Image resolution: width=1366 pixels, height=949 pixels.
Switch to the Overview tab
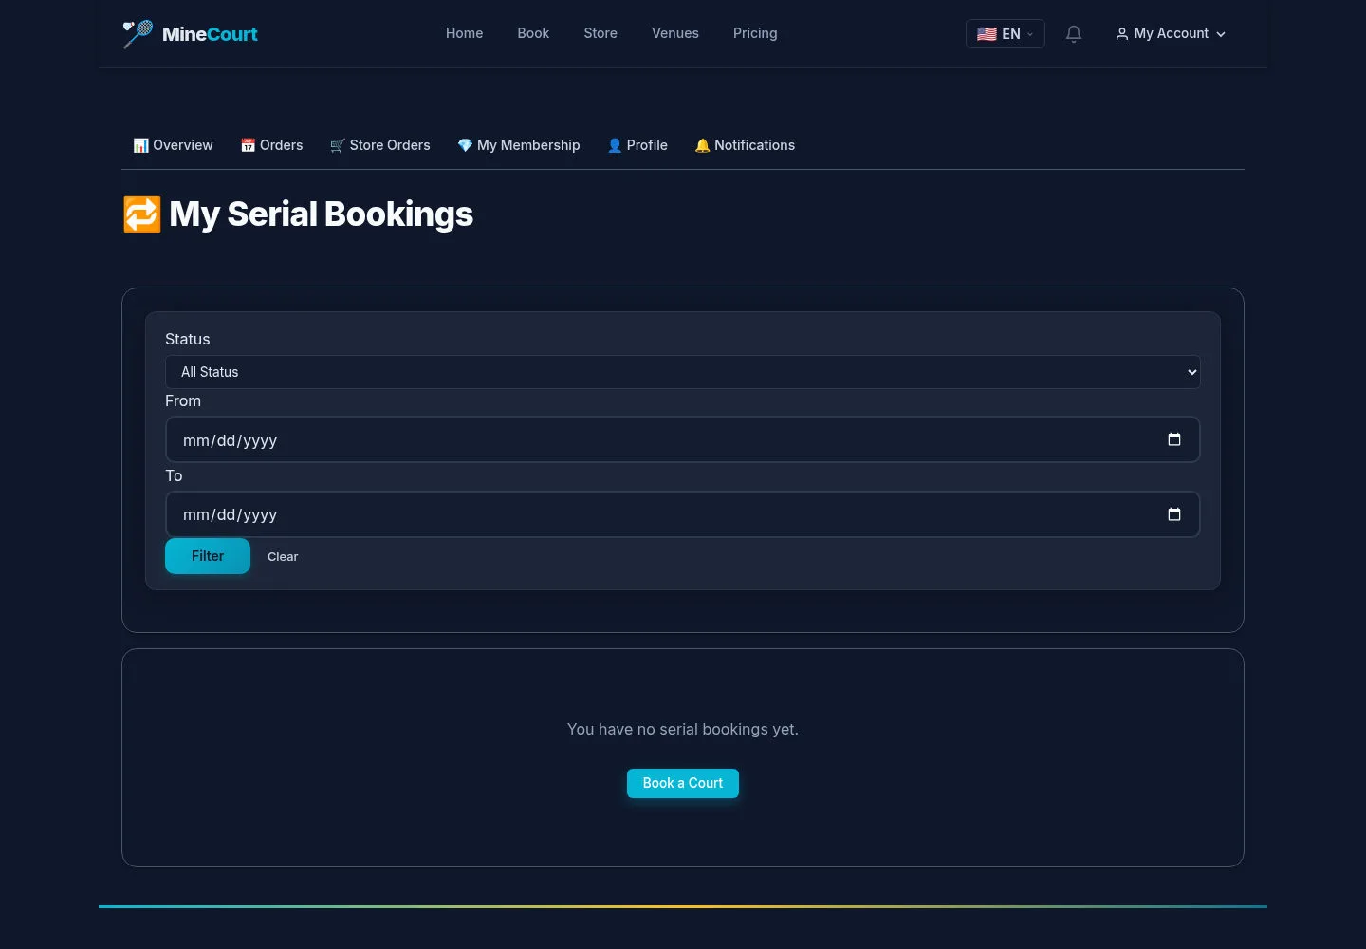click(174, 145)
